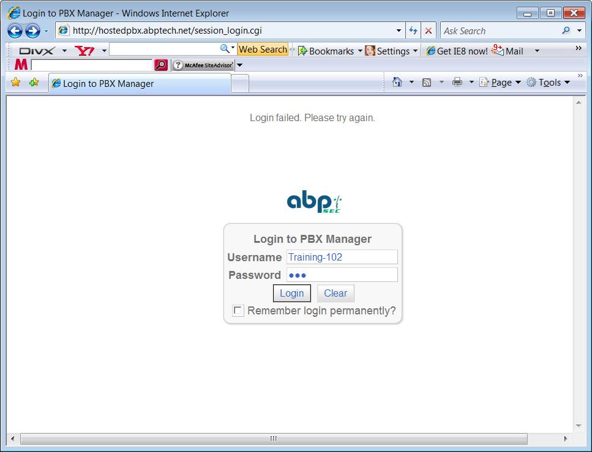Select the Login to PBX Manager tab
This screenshot has width=592, height=452.
coord(140,83)
